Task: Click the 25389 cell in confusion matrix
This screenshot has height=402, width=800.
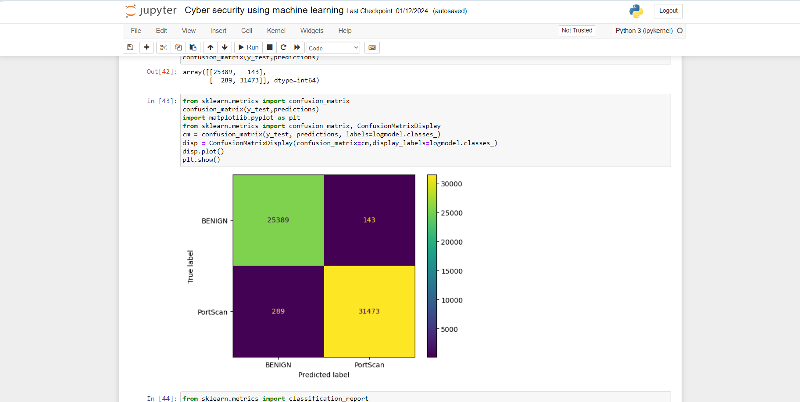Action: click(278, 220)
